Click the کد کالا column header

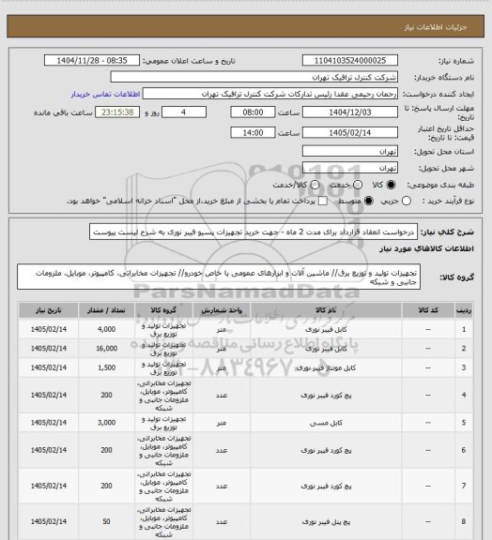pyautogui.click(x=428, y=310)
